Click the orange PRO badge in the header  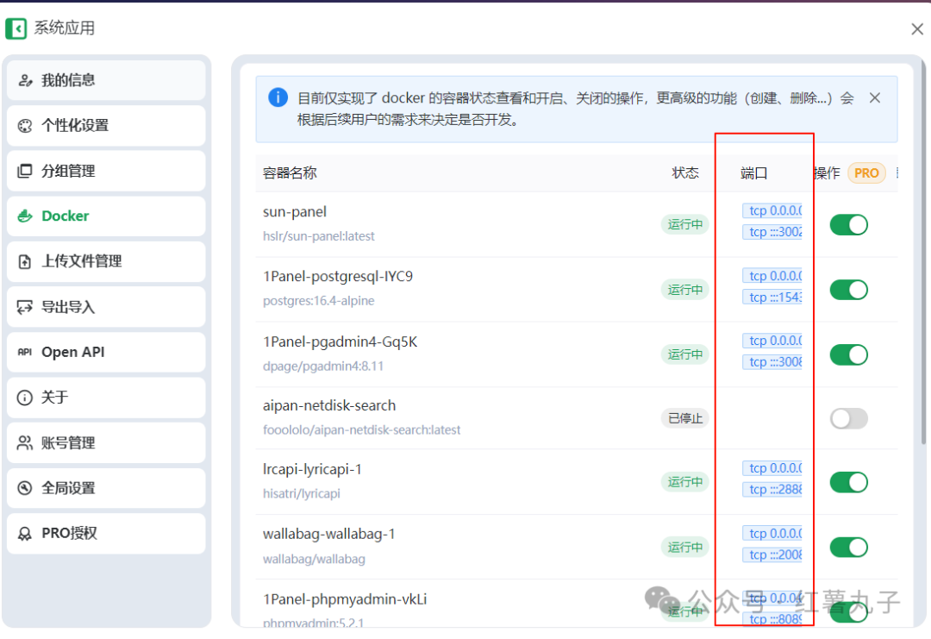pyautogui.click(x=866, y=172)
